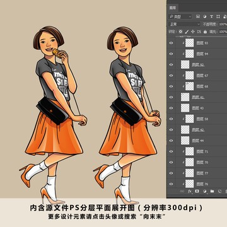The image size is (227, 227).
Task: Filter layers by adjustment layer icon
Action: click(204, 16)
